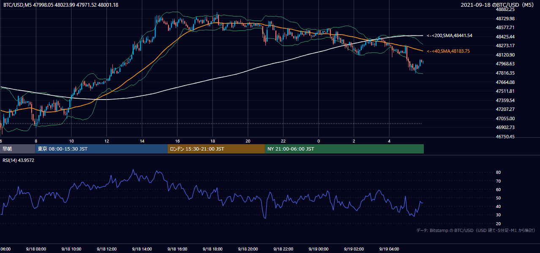This screenshot has width=540, height=253.
Task: Click the 9/18 22:00 bottom time label
Action: (x=283, y=249)
